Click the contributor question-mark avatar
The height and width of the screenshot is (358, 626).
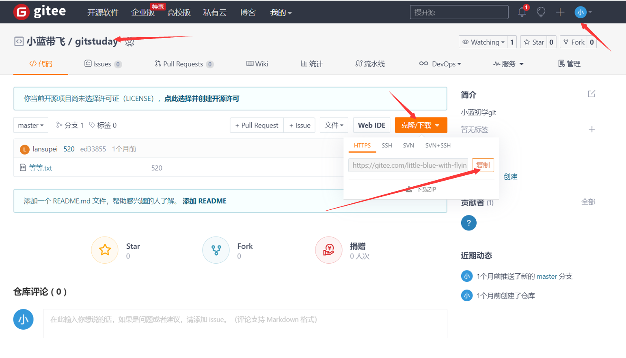[468, 223]
